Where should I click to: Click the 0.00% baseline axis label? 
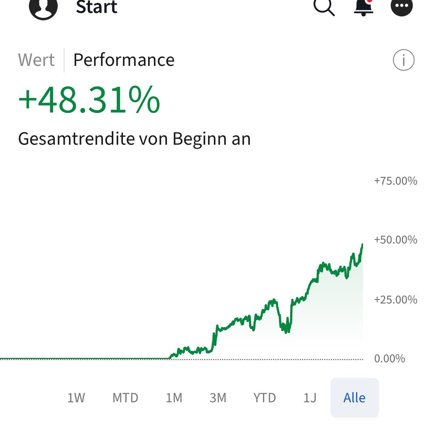(389, 359)
